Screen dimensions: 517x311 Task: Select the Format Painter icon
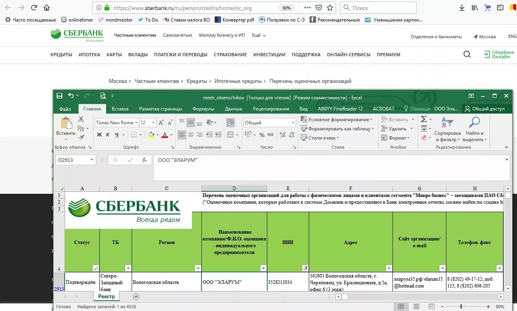tap(80, 137)
